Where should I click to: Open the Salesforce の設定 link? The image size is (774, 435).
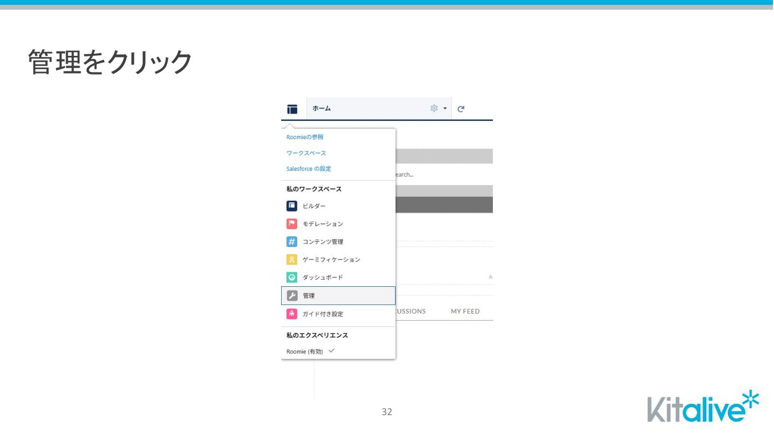(x=309, y=169)
